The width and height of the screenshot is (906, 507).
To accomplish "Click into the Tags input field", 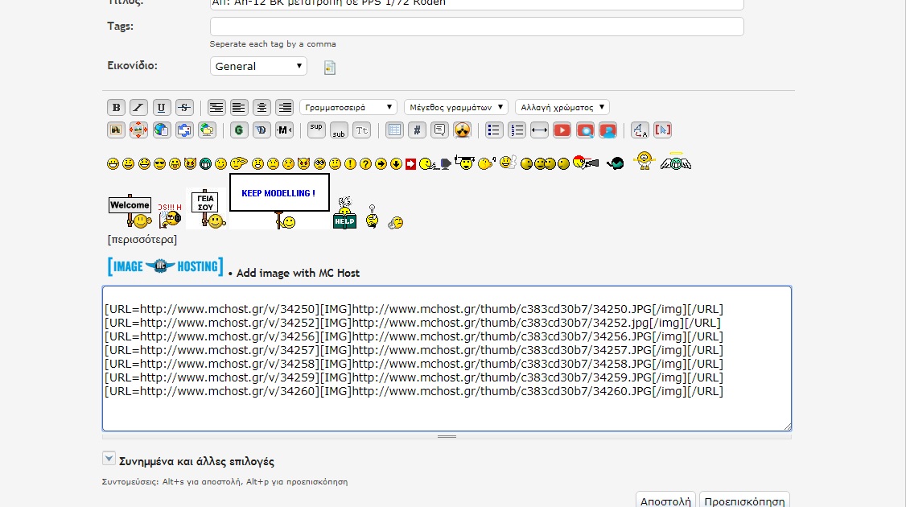I will 476,27.
